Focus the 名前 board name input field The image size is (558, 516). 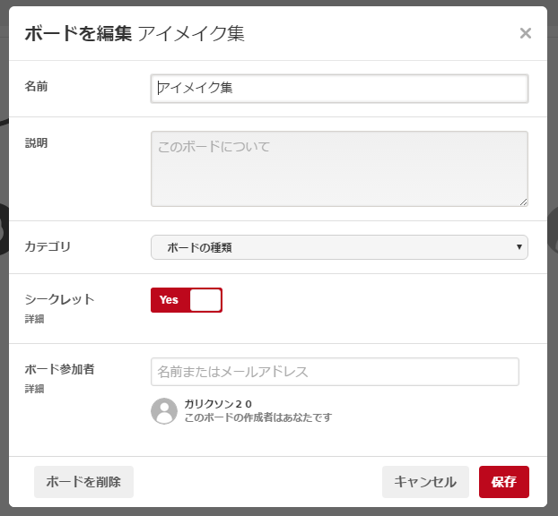click(339, 89)
